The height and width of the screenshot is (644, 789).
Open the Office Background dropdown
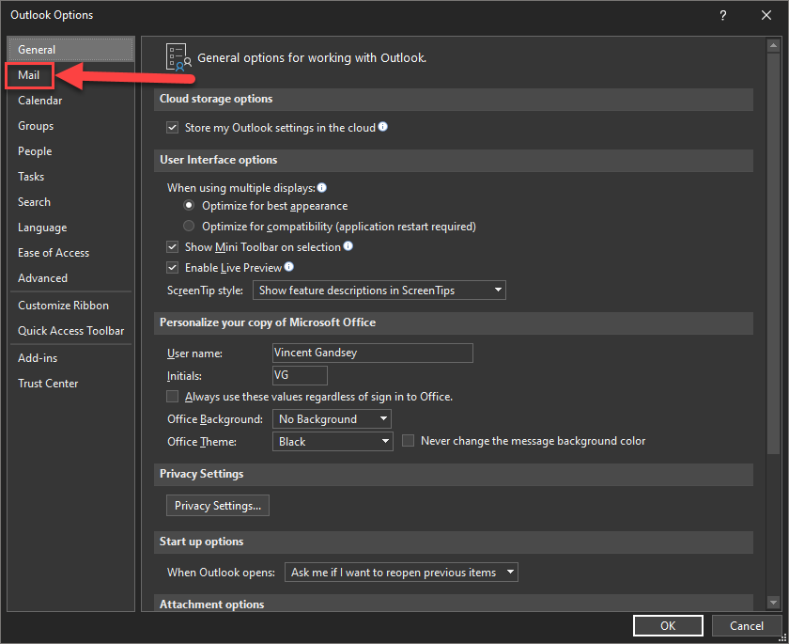click(332, 419)
